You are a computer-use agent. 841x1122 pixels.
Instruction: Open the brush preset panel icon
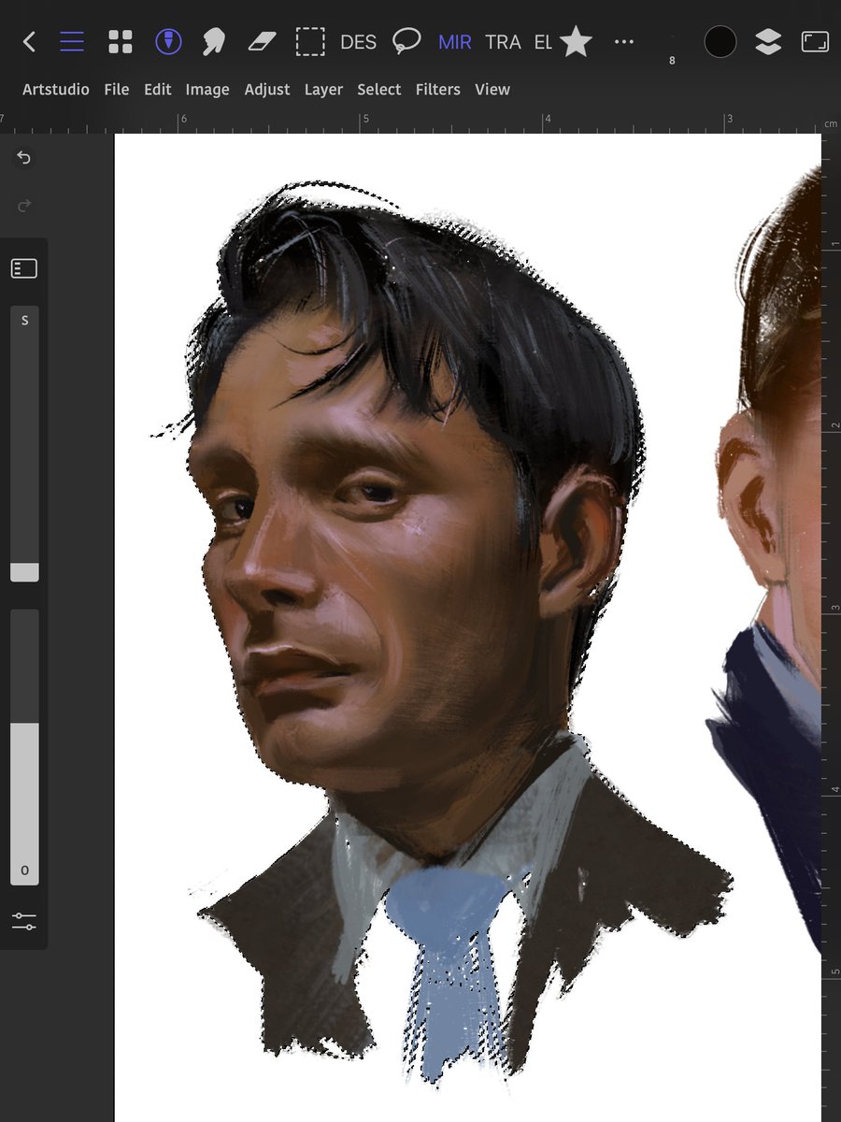[x=24, y=269]
